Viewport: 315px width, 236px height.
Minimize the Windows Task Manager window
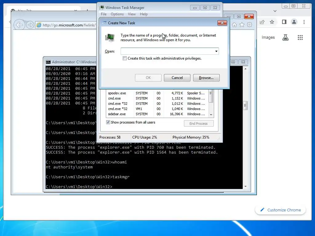click(x=195, y=8)
